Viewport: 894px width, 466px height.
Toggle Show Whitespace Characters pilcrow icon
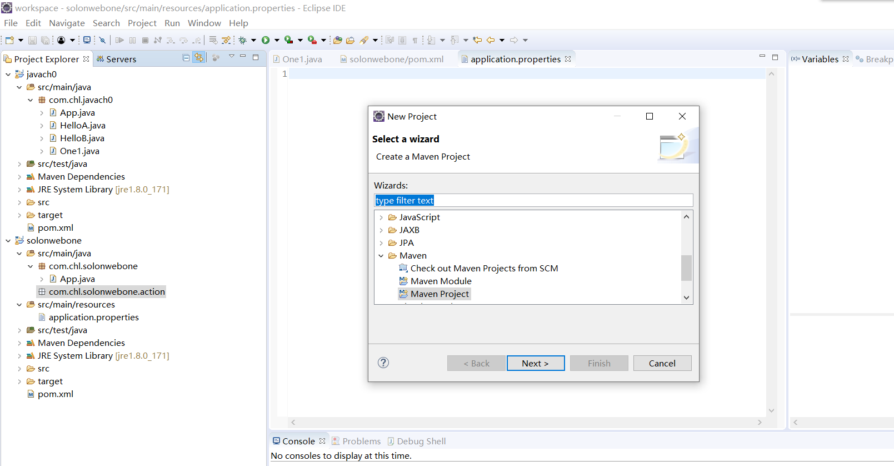tap(415, 40)
